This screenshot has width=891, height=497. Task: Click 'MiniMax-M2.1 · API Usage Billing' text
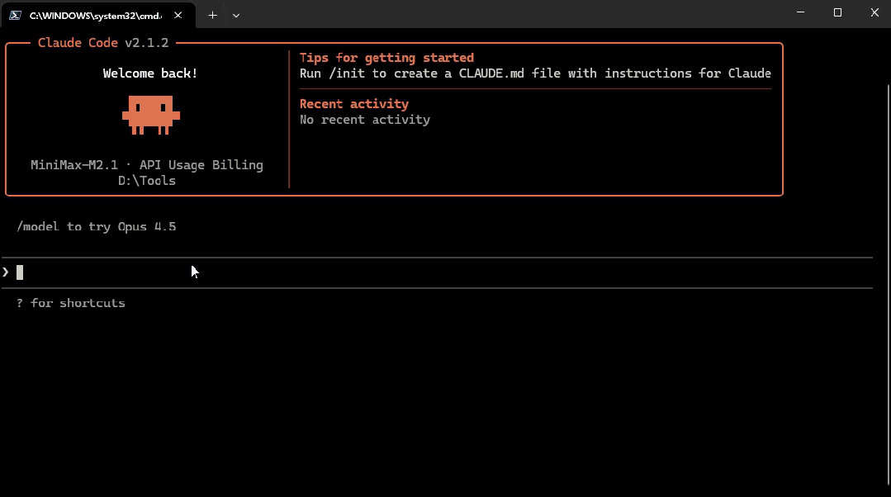(147, 165)
